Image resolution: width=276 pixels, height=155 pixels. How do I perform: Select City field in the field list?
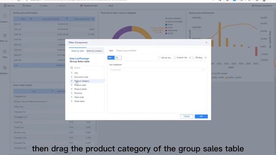87,73
